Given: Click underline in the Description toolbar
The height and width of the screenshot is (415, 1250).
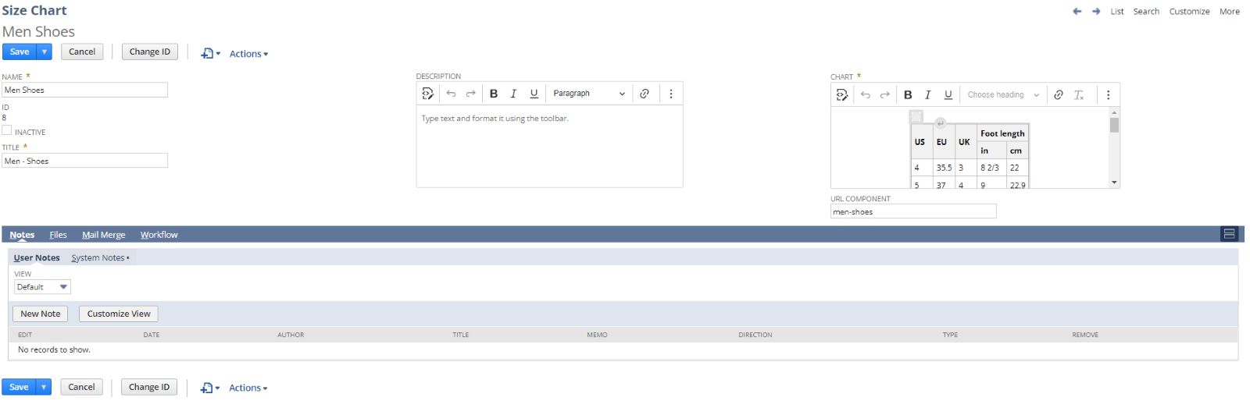Looking at the screenshot, I should tap(534, 94).
